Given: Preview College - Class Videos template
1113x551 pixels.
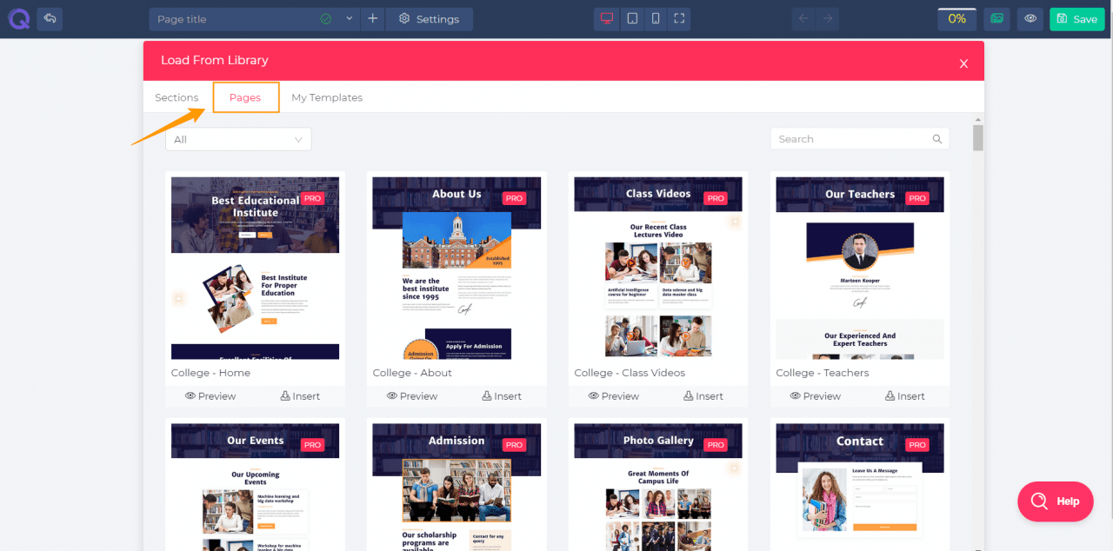Looking at the screenshot, I should pyautogui.click(x=614, y=396).
